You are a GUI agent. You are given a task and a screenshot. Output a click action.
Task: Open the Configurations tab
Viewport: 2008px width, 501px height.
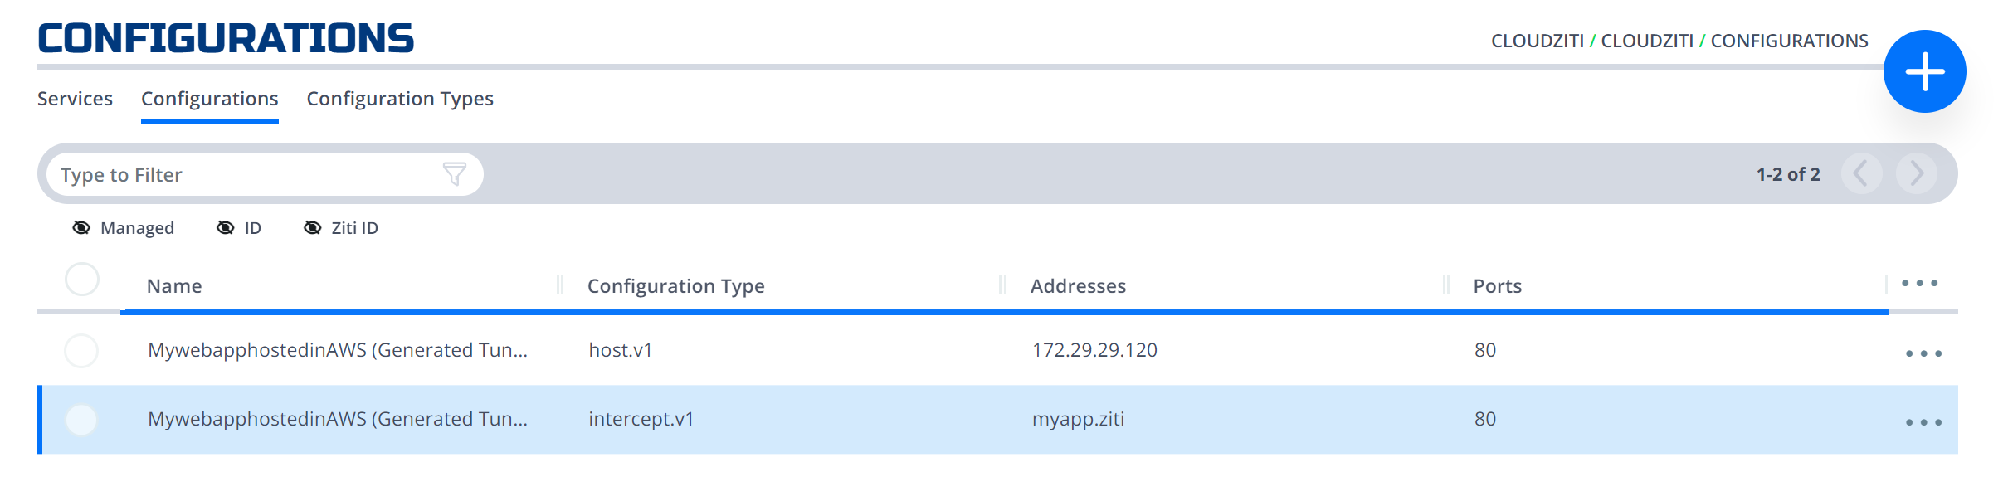click(210, 99)
